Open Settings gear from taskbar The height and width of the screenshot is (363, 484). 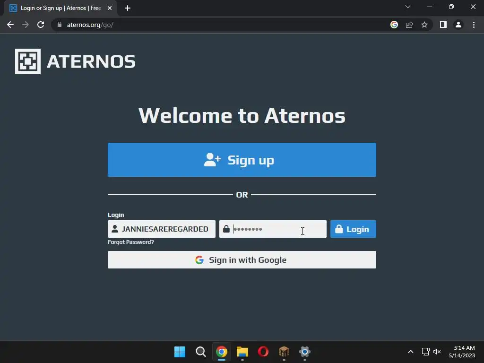(x=305, y=352)
